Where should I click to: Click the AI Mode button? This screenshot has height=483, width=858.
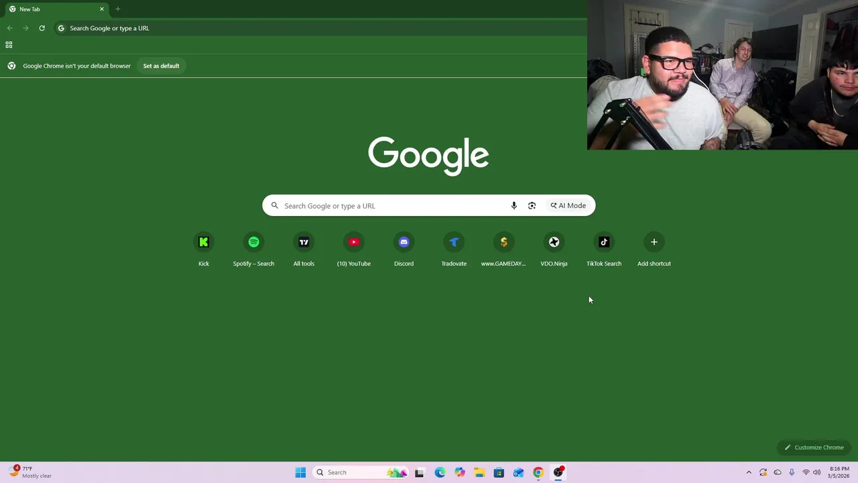tap(568, 206)
